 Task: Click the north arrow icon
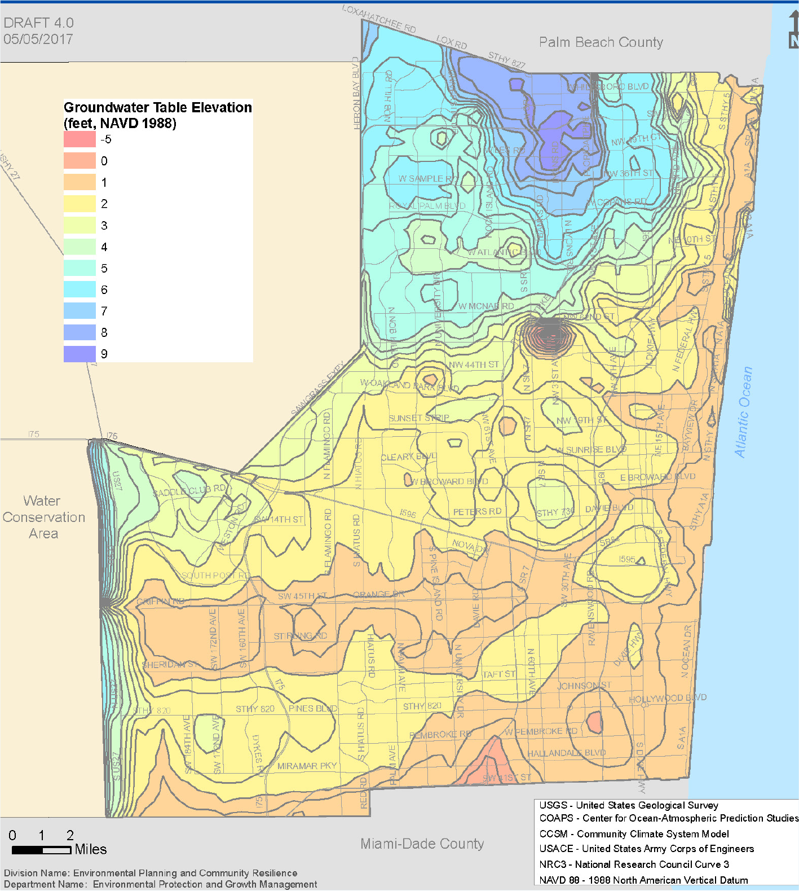point(793,29)
